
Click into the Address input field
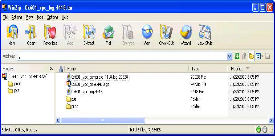[x=122, y=56]
